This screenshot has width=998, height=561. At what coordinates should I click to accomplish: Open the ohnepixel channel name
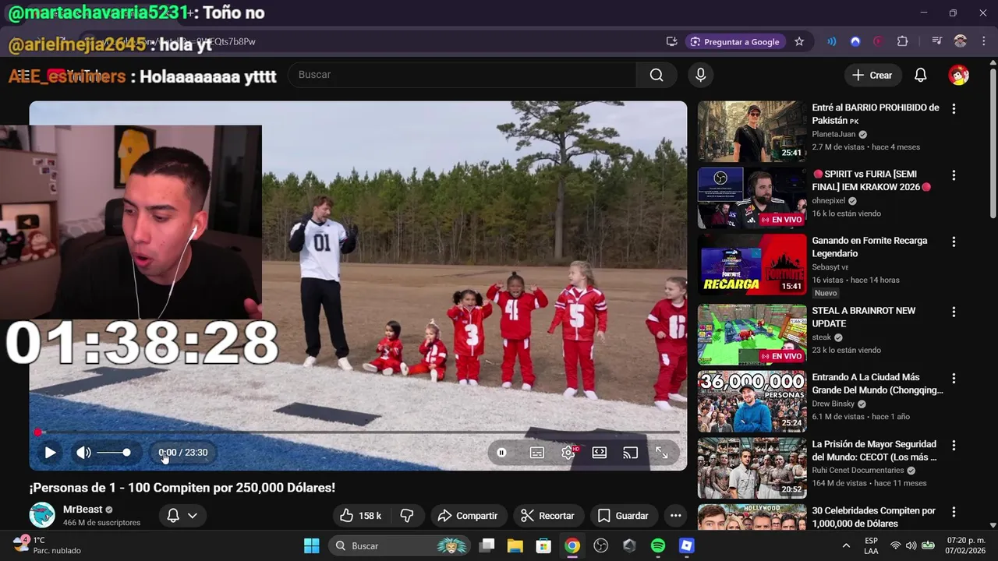tap(828, 200)
